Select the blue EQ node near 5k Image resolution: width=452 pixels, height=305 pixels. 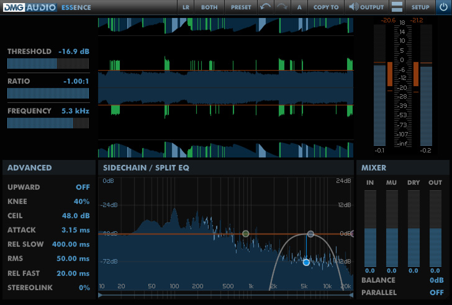[x=306, y=262]
